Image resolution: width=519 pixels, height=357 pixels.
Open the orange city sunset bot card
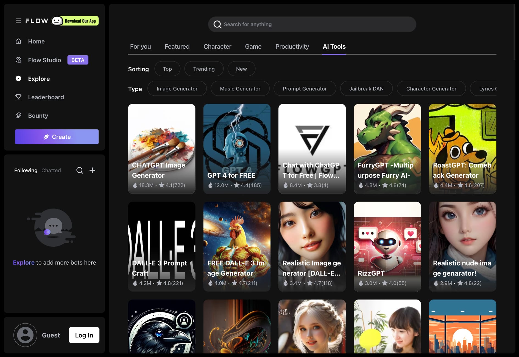(463, 326)
